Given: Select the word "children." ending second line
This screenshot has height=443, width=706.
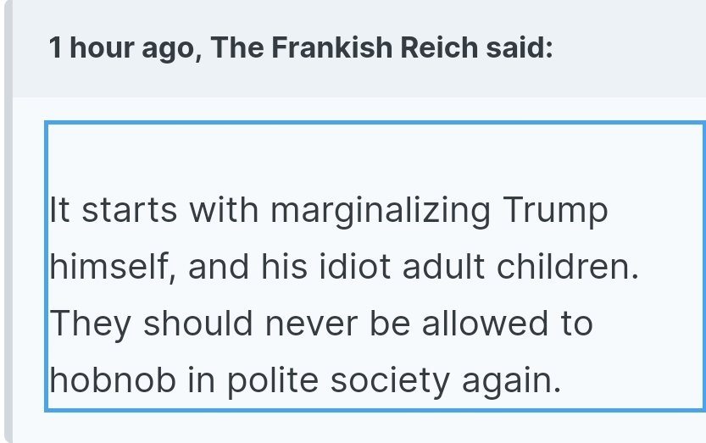Looking at the screenshot, I should pyautogui.click(x=567, y=266).
